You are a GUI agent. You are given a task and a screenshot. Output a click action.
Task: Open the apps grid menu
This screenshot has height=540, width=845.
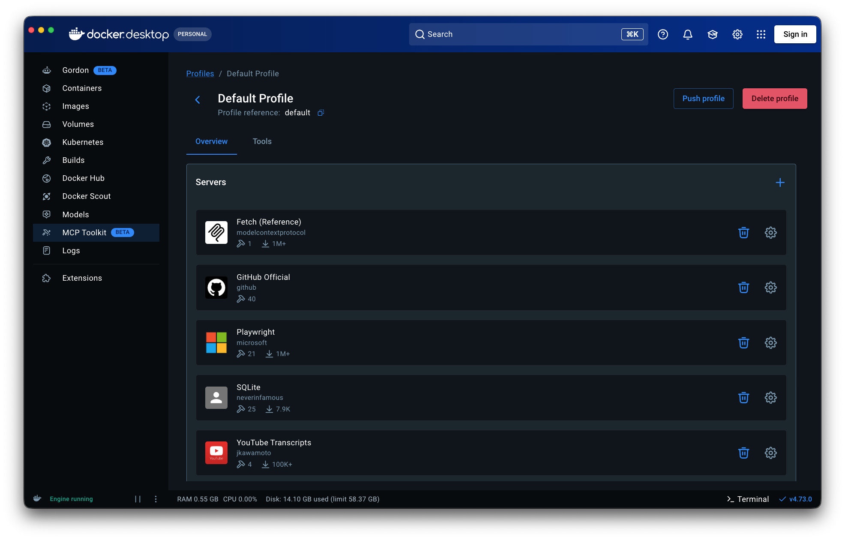(x=761, y=34)
